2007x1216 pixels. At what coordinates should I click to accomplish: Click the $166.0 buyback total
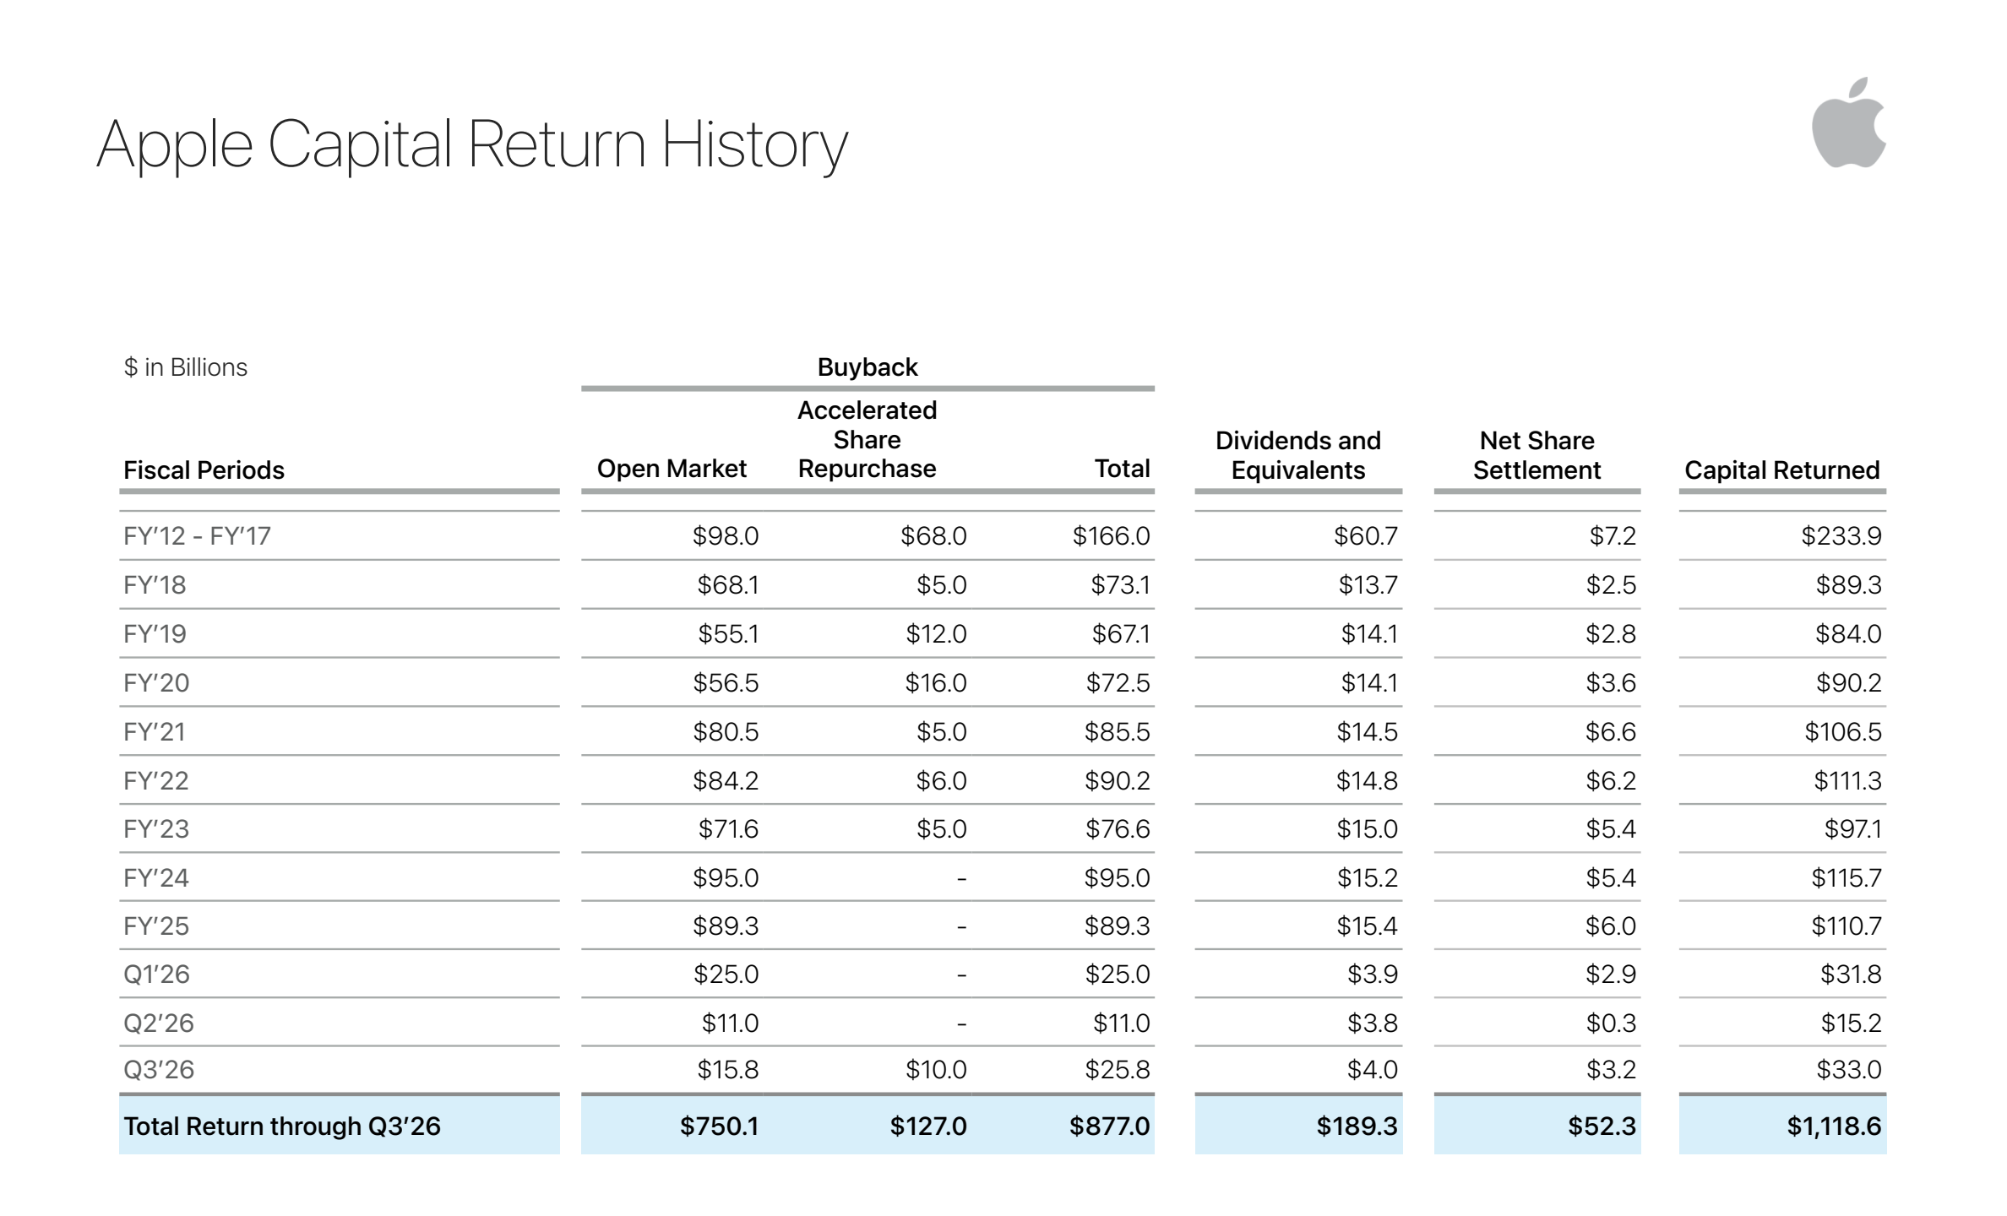[1112, 536]
